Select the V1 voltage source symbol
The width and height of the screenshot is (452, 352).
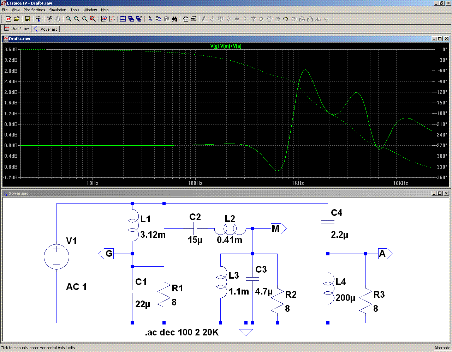(56, 256)
